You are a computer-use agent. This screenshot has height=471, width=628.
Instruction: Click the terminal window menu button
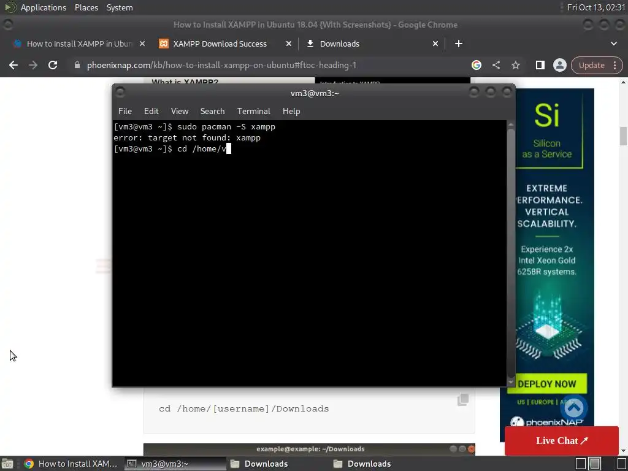[120, 93]
